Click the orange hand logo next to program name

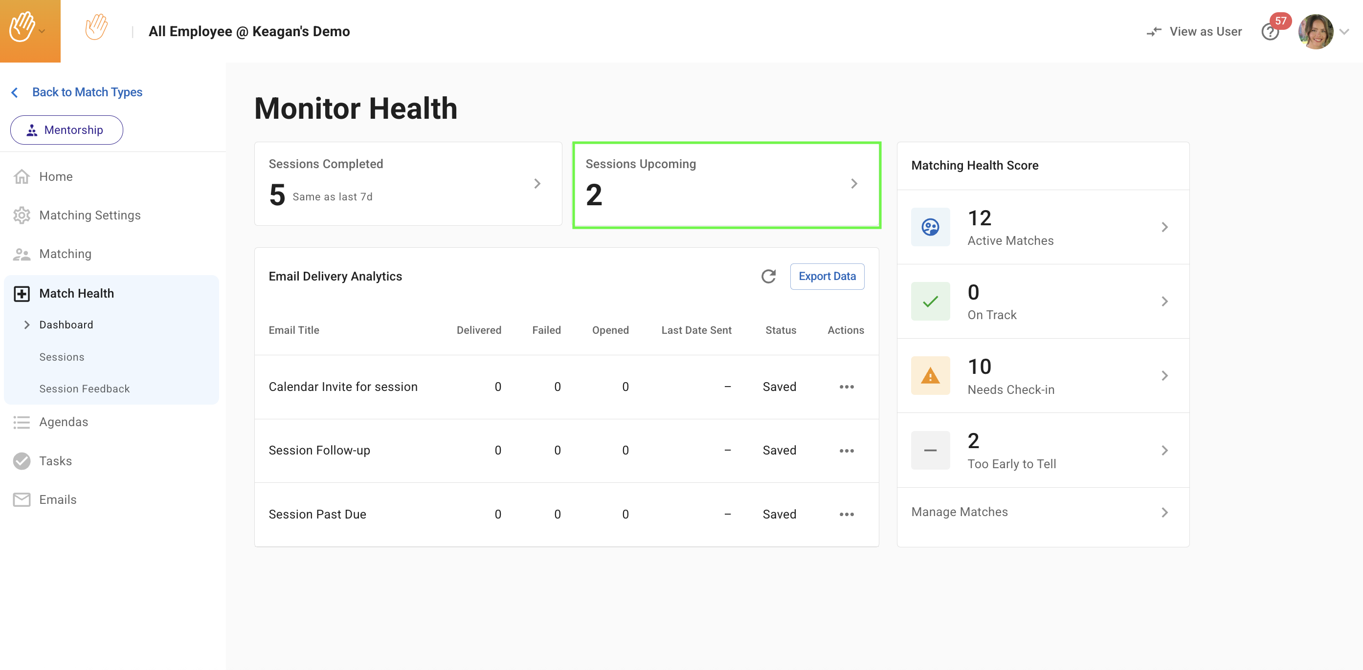(96, 27)
